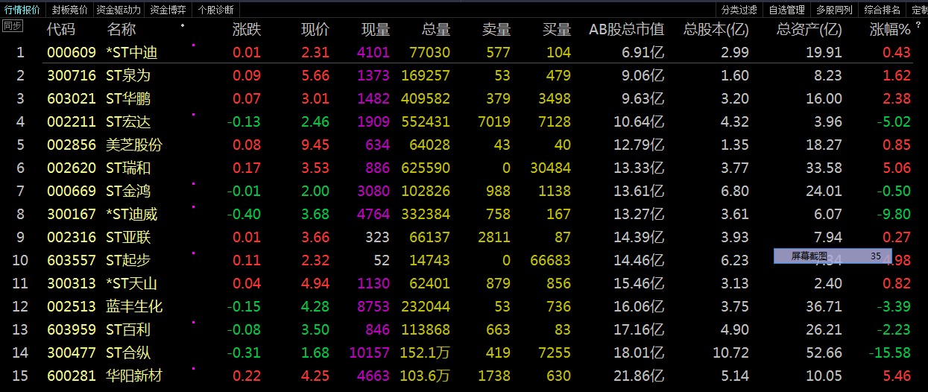Click the 同步 sync button
Viewport: 928px width, 392px height.
[x=13, y=26]
